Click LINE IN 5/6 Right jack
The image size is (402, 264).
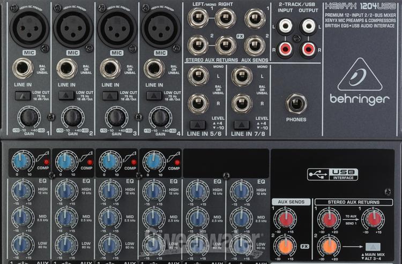click(x=198, y=104)
